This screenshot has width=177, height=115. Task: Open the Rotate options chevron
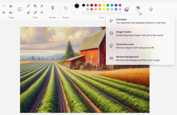[x=14, y=6]
